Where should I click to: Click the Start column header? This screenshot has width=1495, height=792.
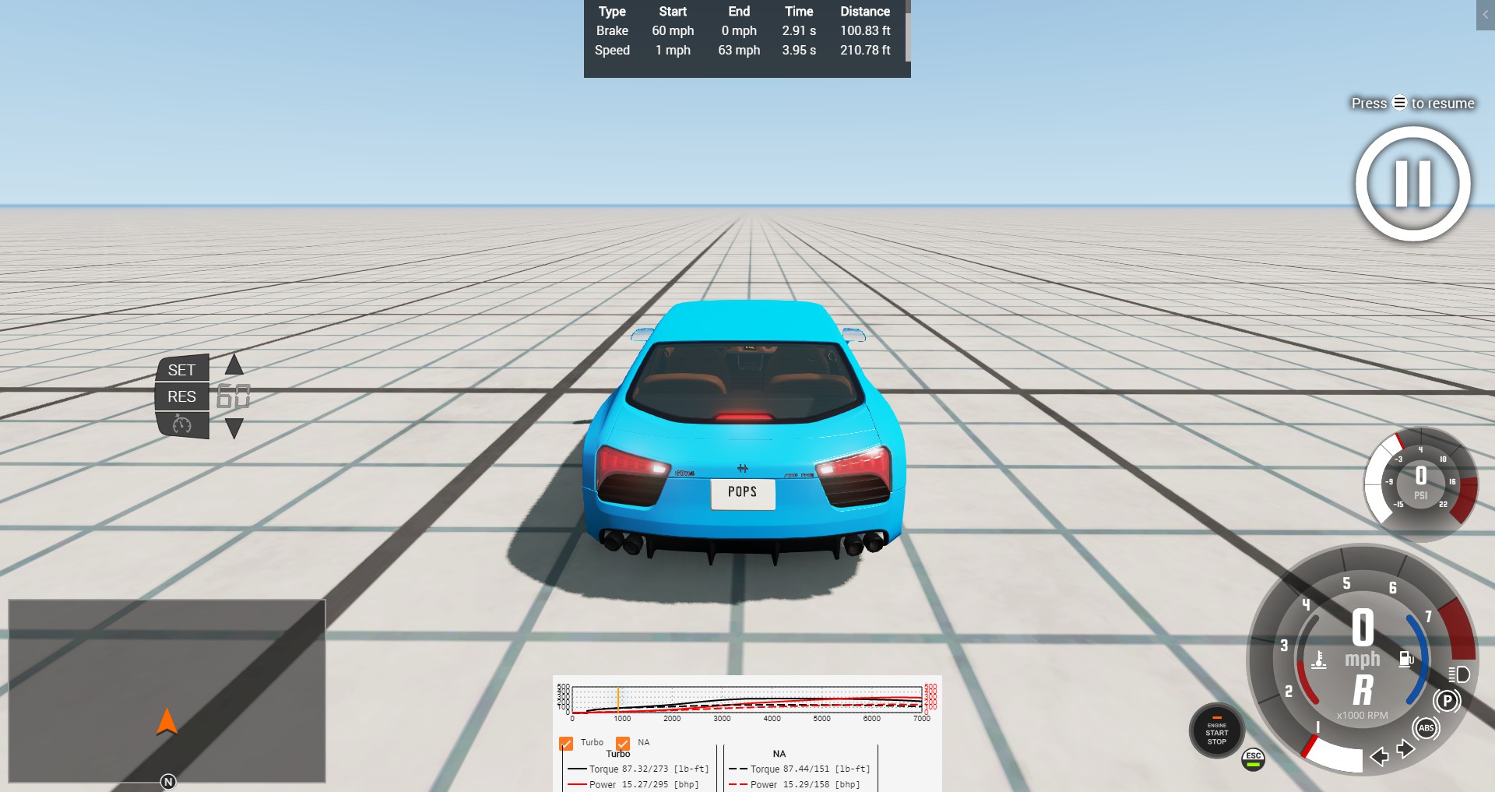pyautogui.click(x=673, y=11)
